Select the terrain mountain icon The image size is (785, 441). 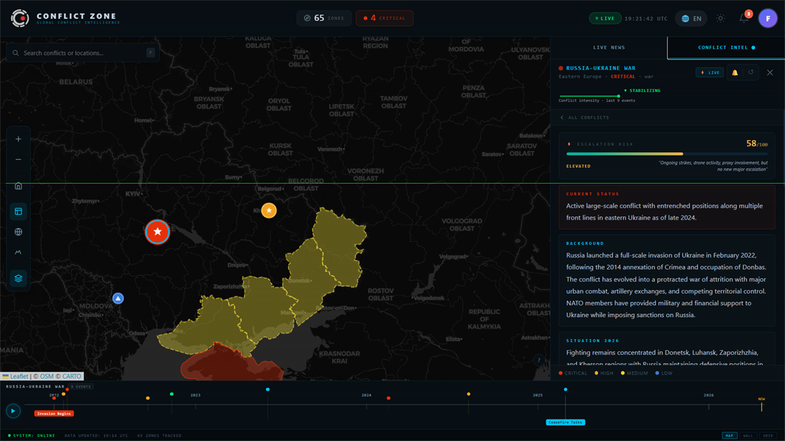18,252
